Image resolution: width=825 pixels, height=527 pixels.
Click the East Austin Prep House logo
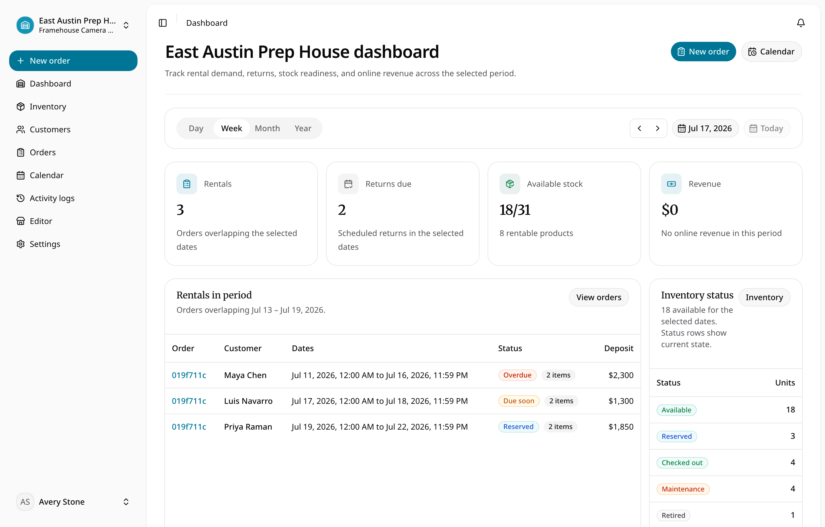pyautogui.click(x=25, y=25)
